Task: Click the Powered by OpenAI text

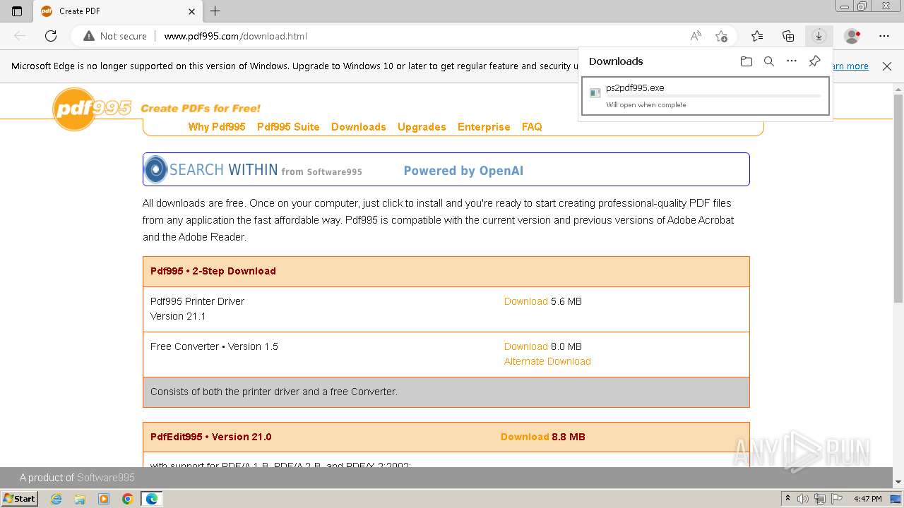Action: click(x=463, y=171)
